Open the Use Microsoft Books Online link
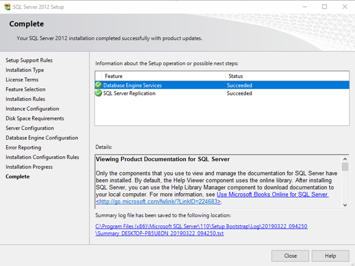This screenshot has height=266, width=355. (x=272, y=194)
